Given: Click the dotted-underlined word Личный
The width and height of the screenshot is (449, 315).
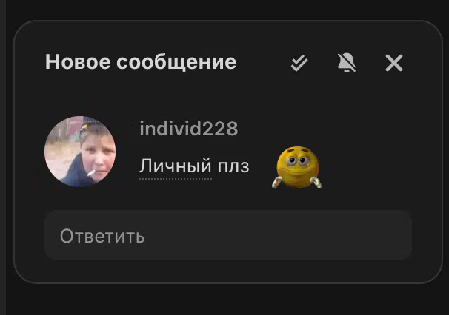Looking at the screenshot, I should tap(176, 166).
